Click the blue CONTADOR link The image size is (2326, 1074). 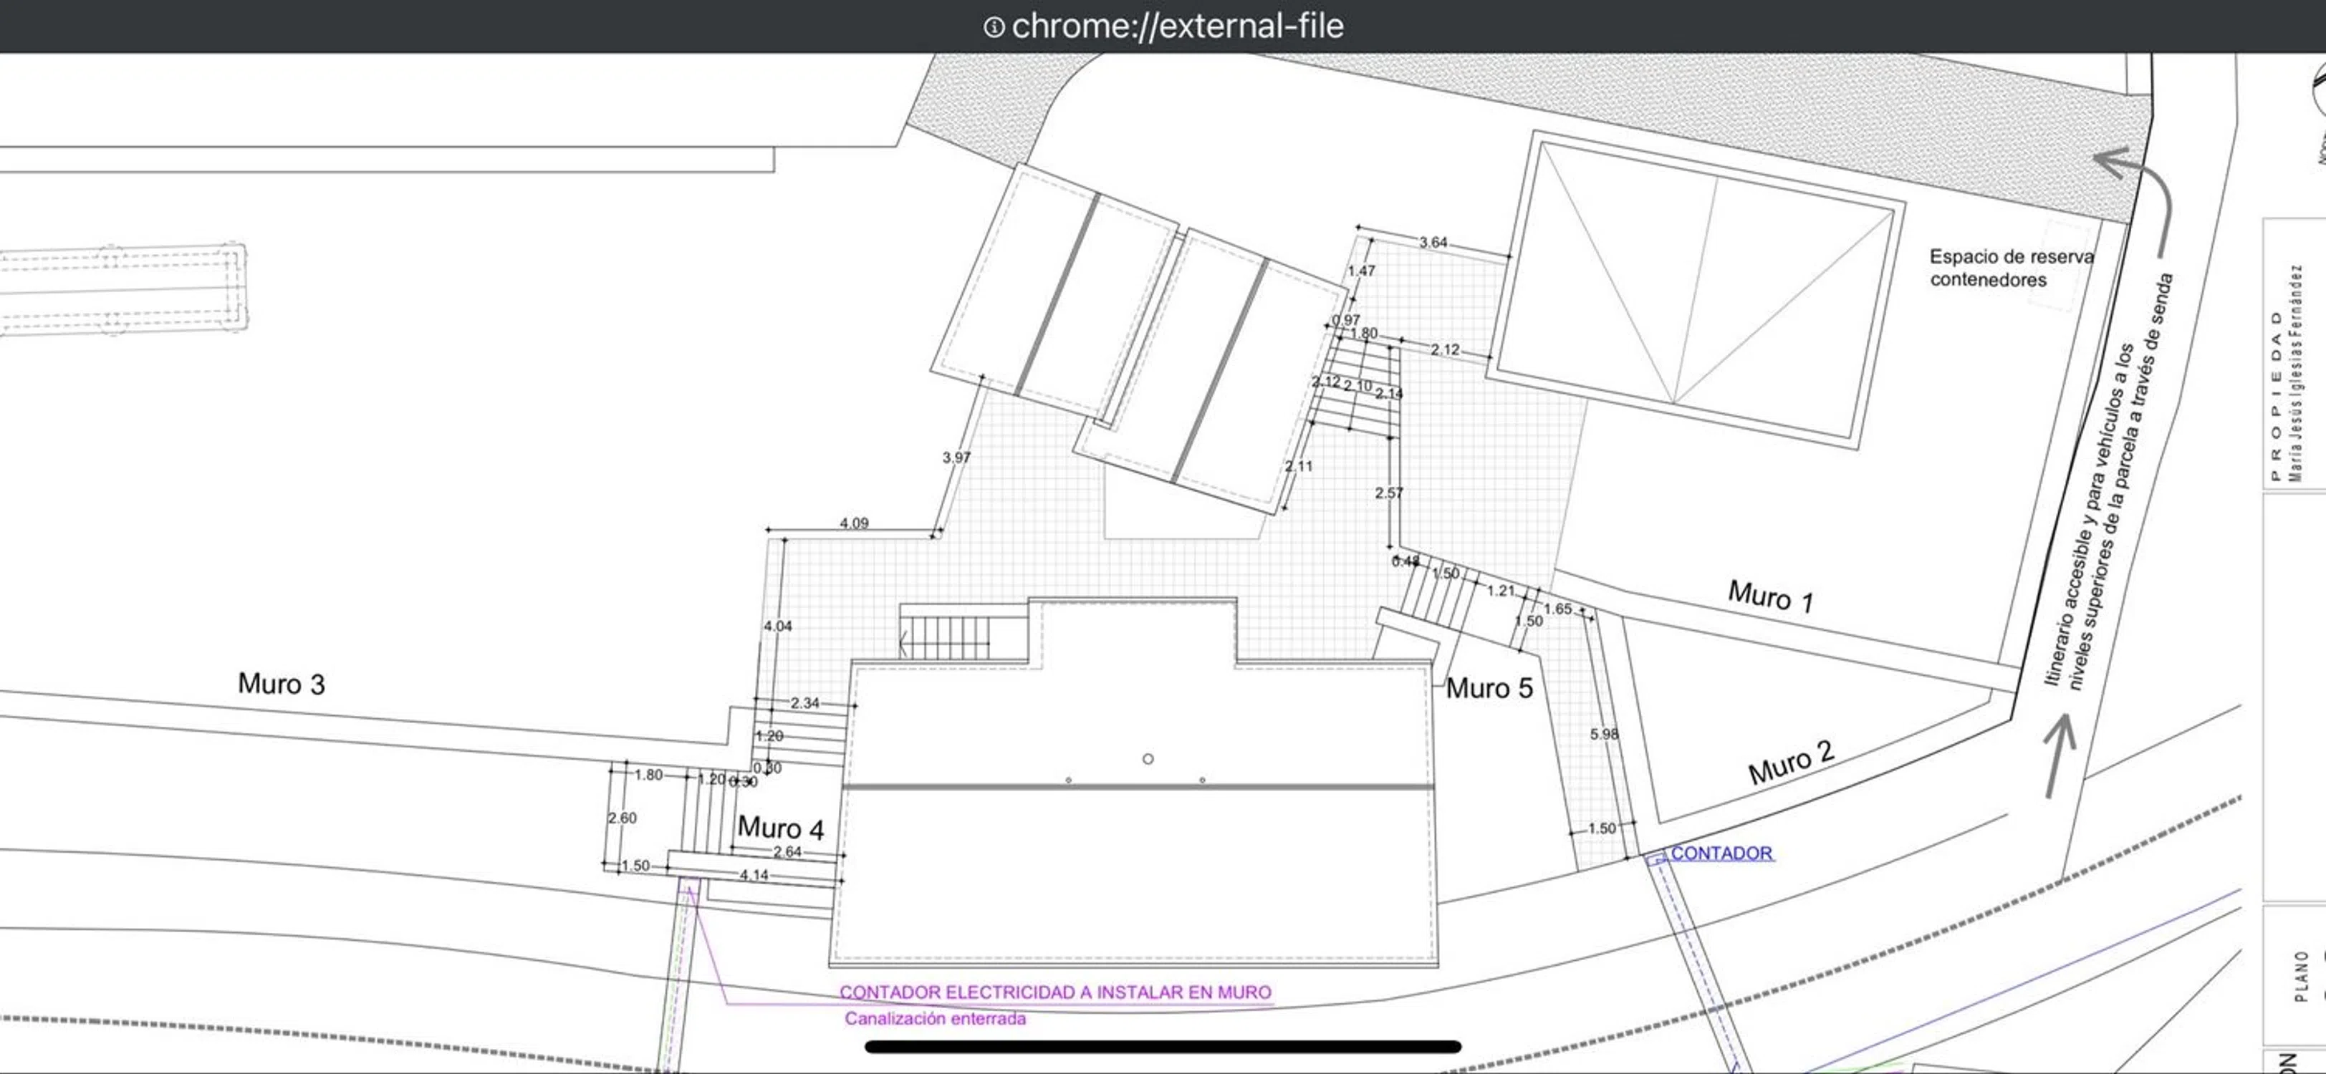(x=1721, y=853)
